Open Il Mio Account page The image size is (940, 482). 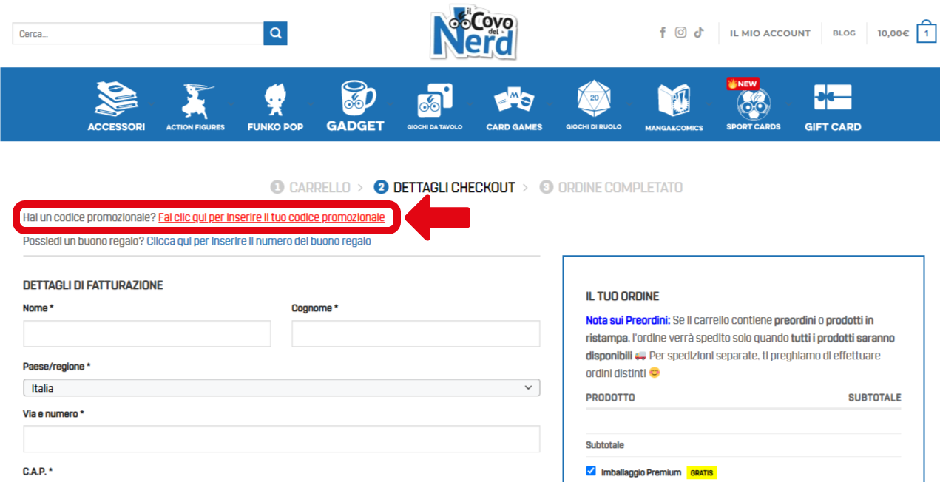pyautogui.click(x=770, y=33)
